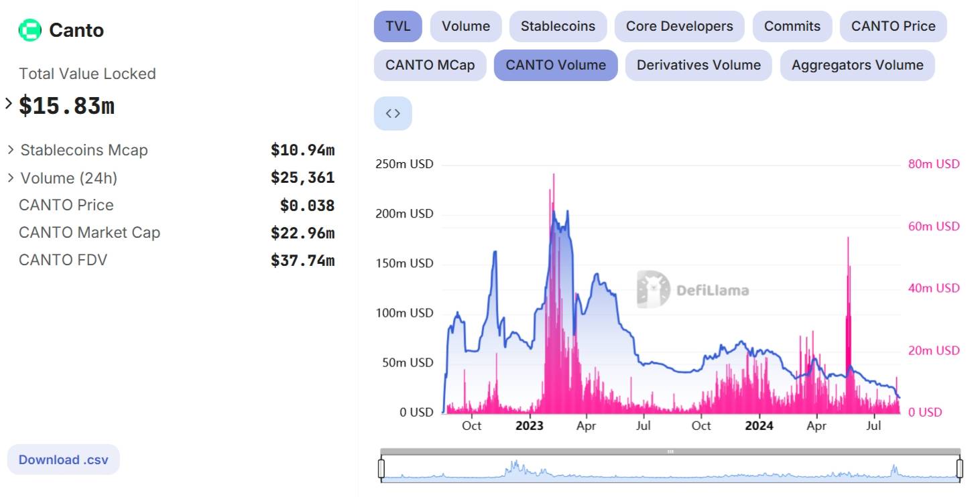Toggle the Volume chart series

click(466, 26)
